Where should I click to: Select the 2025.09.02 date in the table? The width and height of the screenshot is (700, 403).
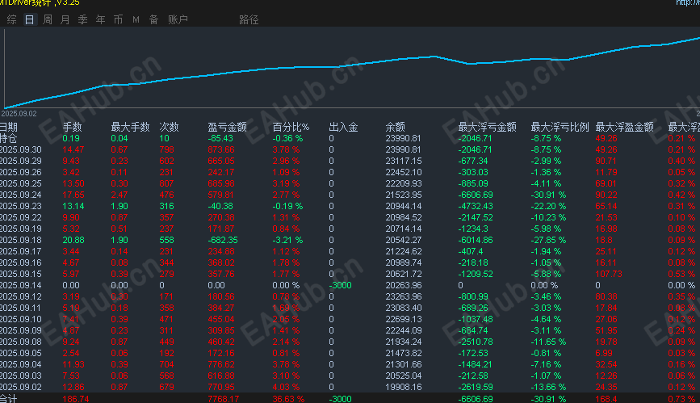20,387
